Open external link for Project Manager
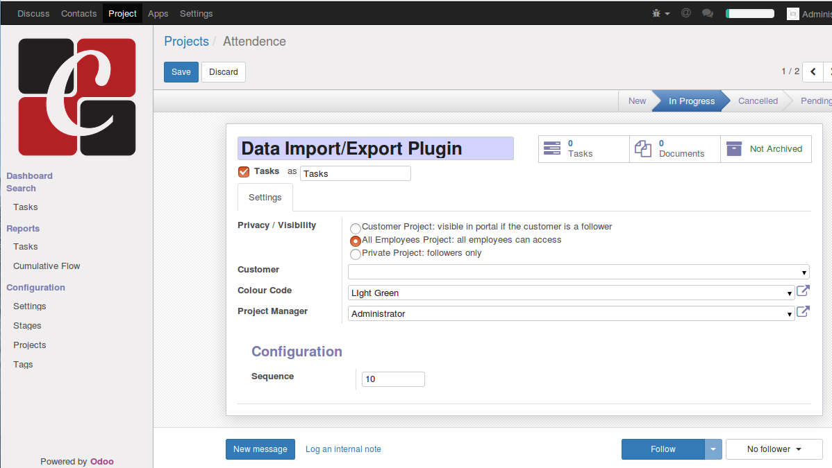 [x=803, y=312]
